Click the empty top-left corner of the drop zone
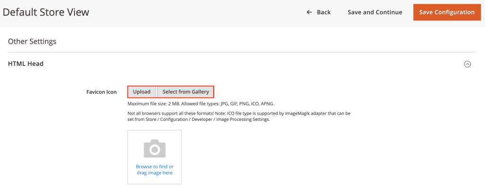 point(131,134)
